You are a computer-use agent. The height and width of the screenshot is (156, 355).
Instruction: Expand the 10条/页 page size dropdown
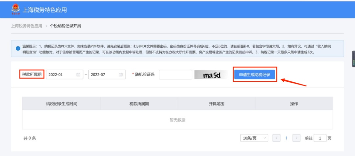click(254, 138)
